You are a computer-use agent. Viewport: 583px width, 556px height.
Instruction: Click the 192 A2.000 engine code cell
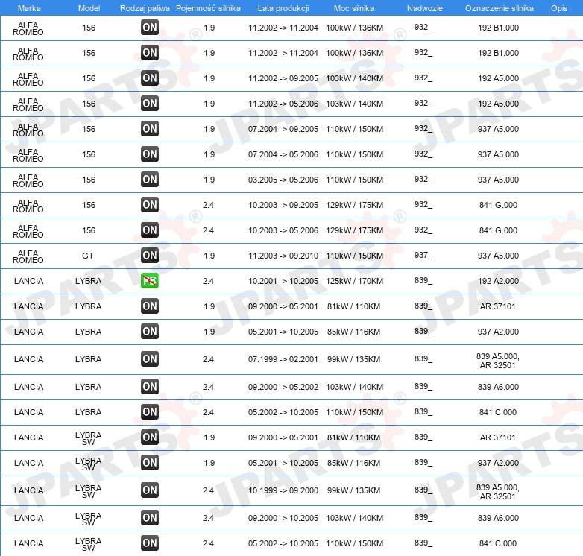point(498,281)
